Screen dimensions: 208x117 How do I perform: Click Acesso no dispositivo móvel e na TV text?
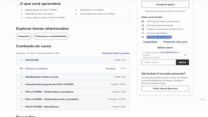click(165, 29)
